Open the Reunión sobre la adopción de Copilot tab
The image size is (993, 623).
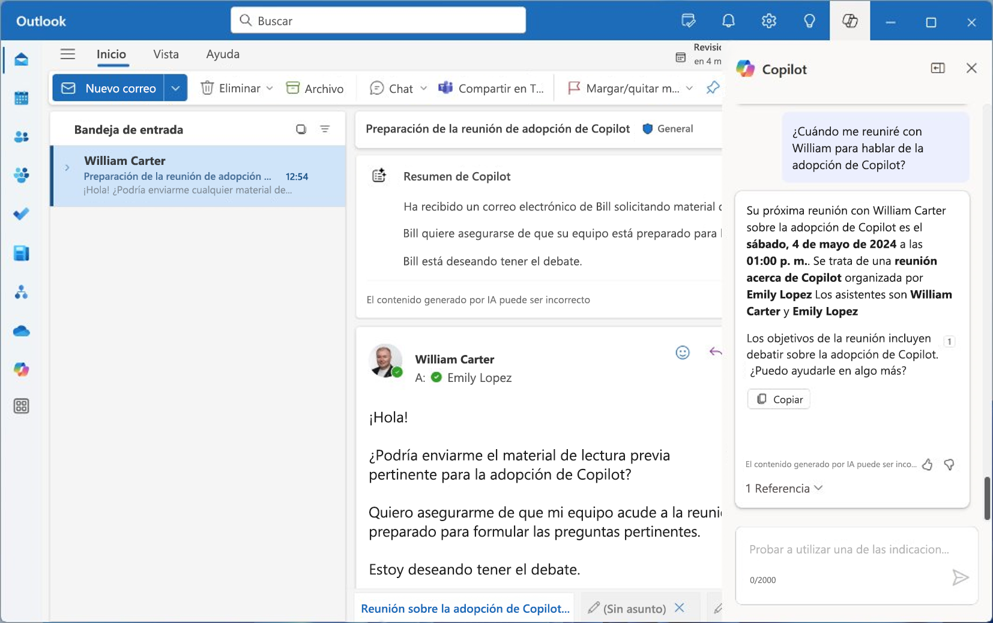pyautogui.click(x=465, y=608)
